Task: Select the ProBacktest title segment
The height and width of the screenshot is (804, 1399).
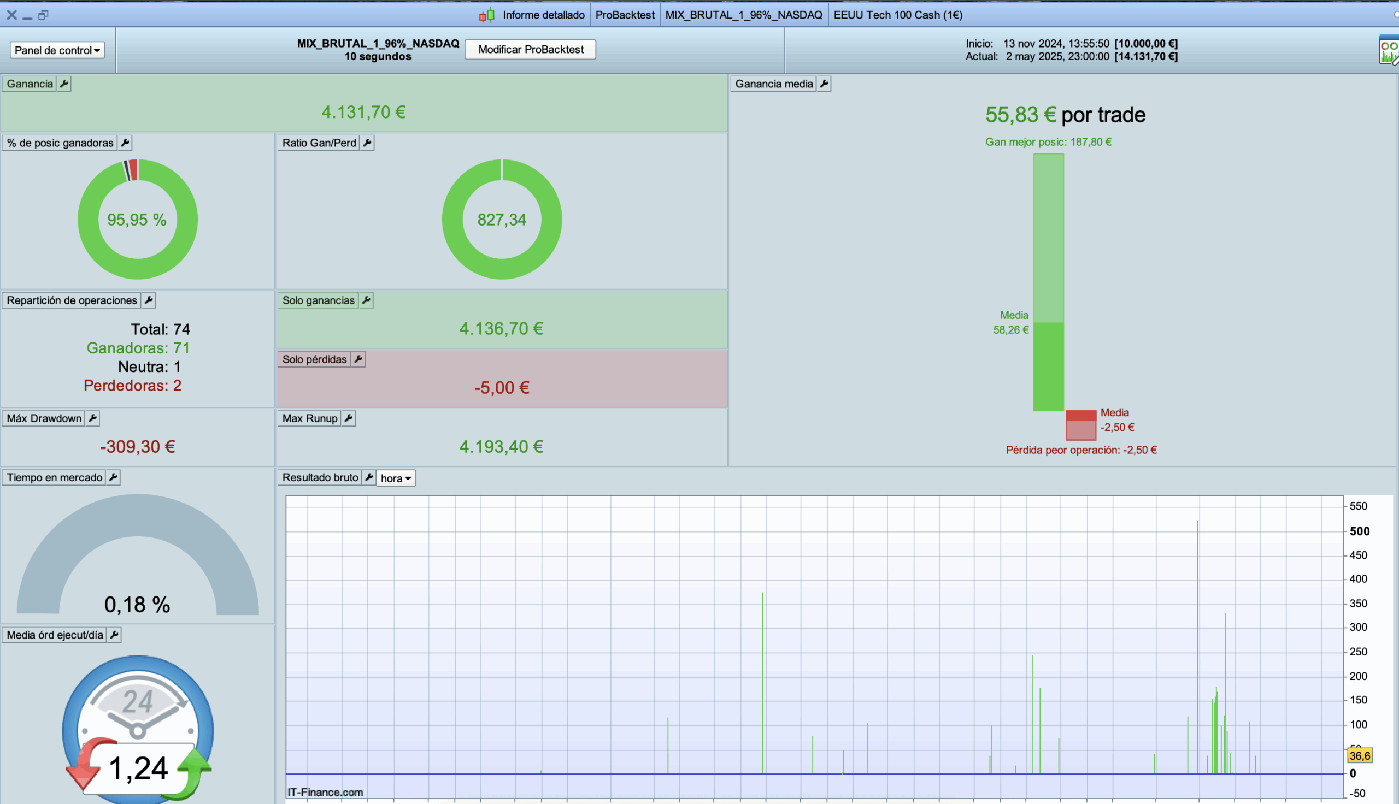Action: pyautogui.click(x=625, y=15)
